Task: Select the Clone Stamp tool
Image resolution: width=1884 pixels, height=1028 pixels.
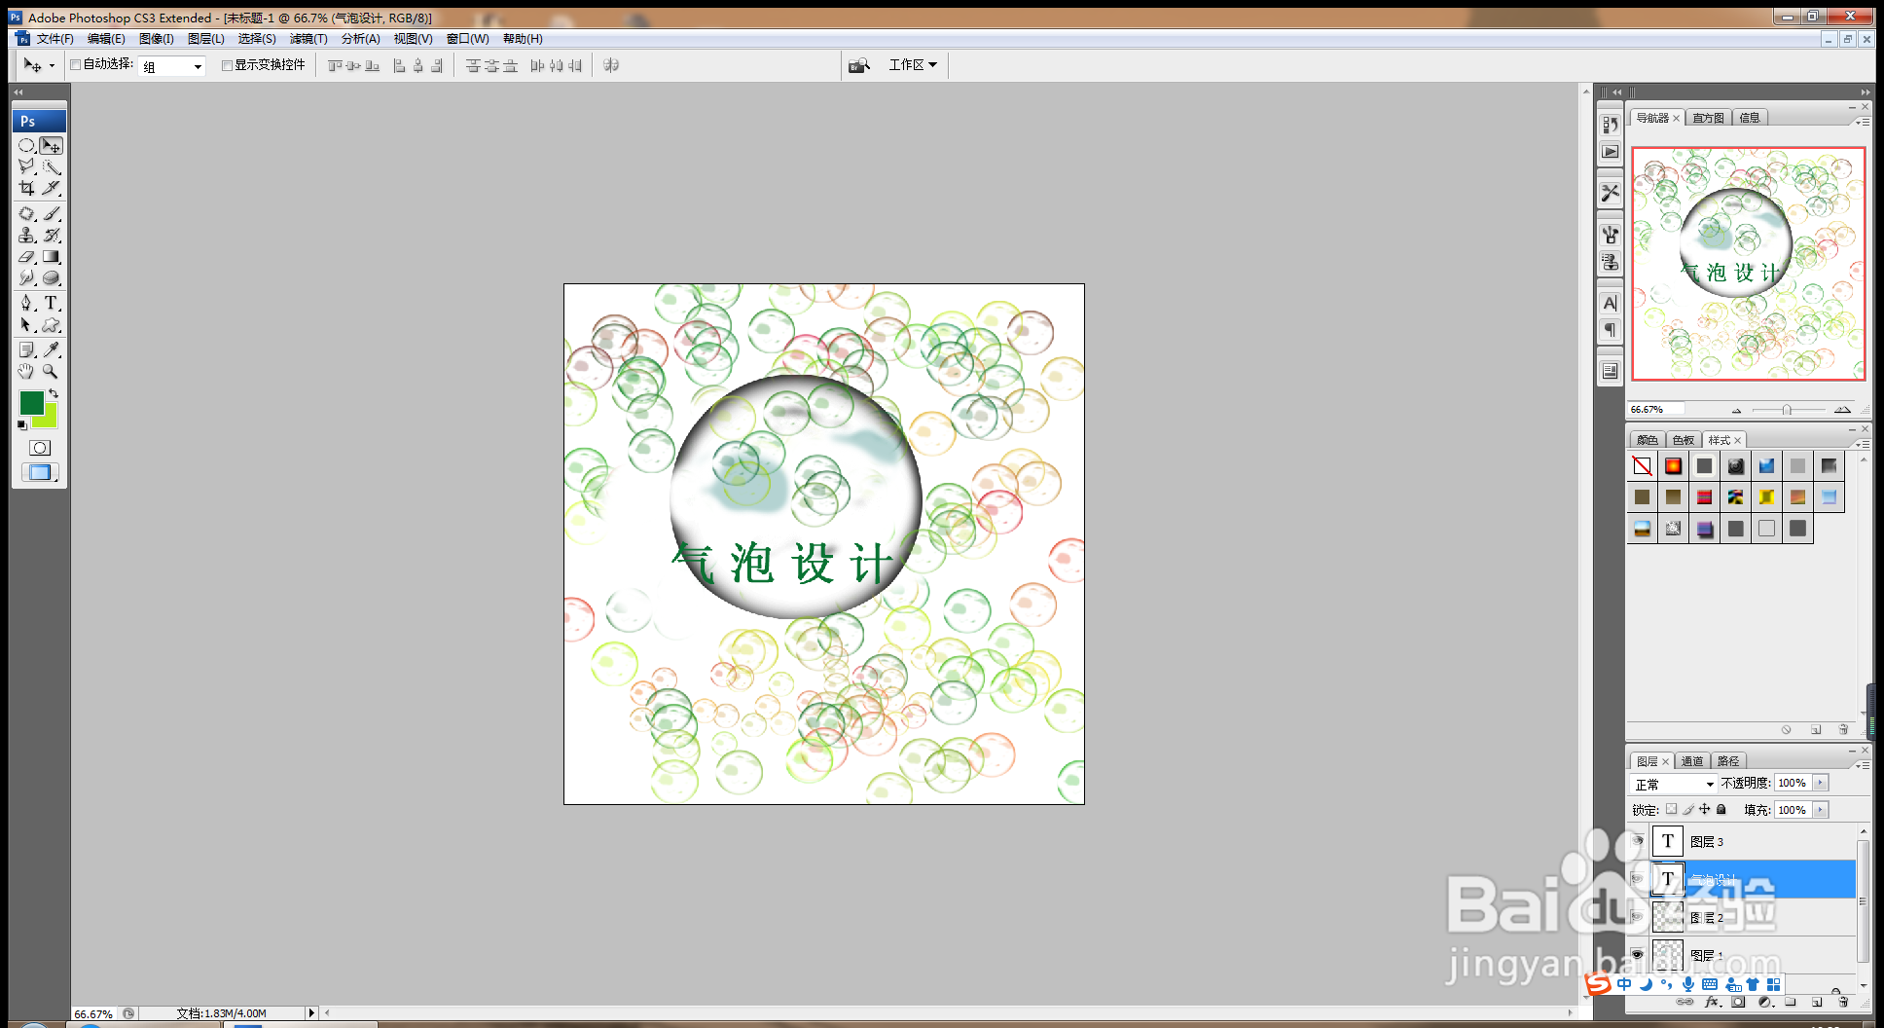Action: (x=27, y=235)
